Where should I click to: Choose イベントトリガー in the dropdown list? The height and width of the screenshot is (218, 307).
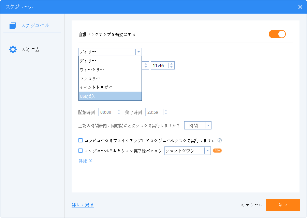(95, 88)
